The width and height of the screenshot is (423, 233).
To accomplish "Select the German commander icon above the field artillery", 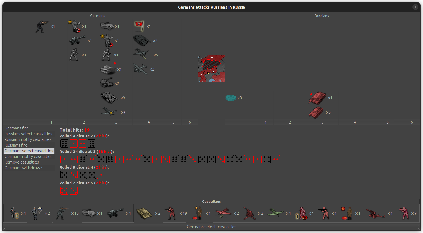I will click(74, 26).
